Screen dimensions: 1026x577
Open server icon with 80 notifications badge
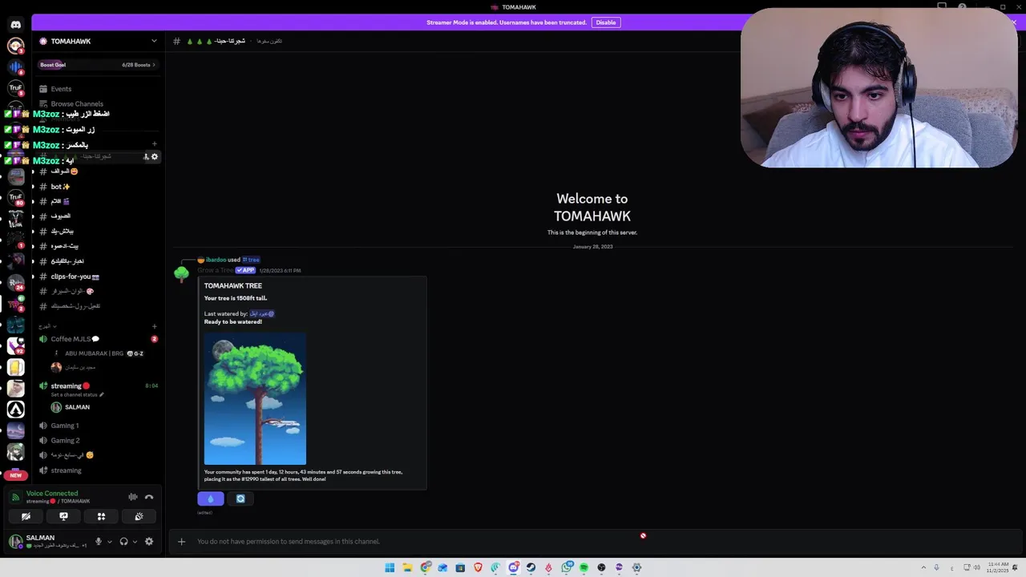[x=16, y=198]
